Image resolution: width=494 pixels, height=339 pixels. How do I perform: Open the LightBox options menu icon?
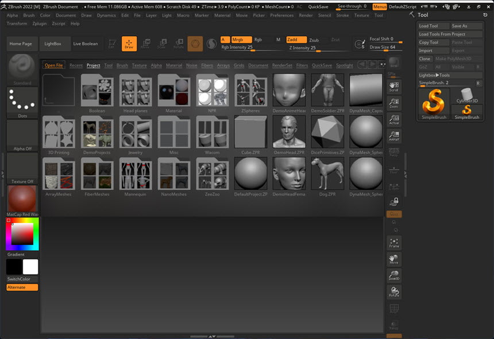[382, 64]
